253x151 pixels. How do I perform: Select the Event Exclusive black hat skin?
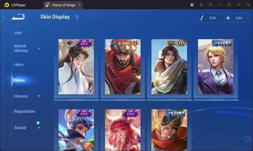[169, 130]
